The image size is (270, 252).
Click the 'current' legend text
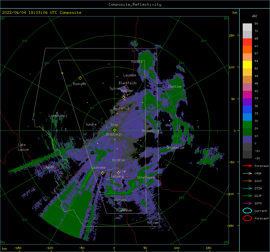point(261,211)
